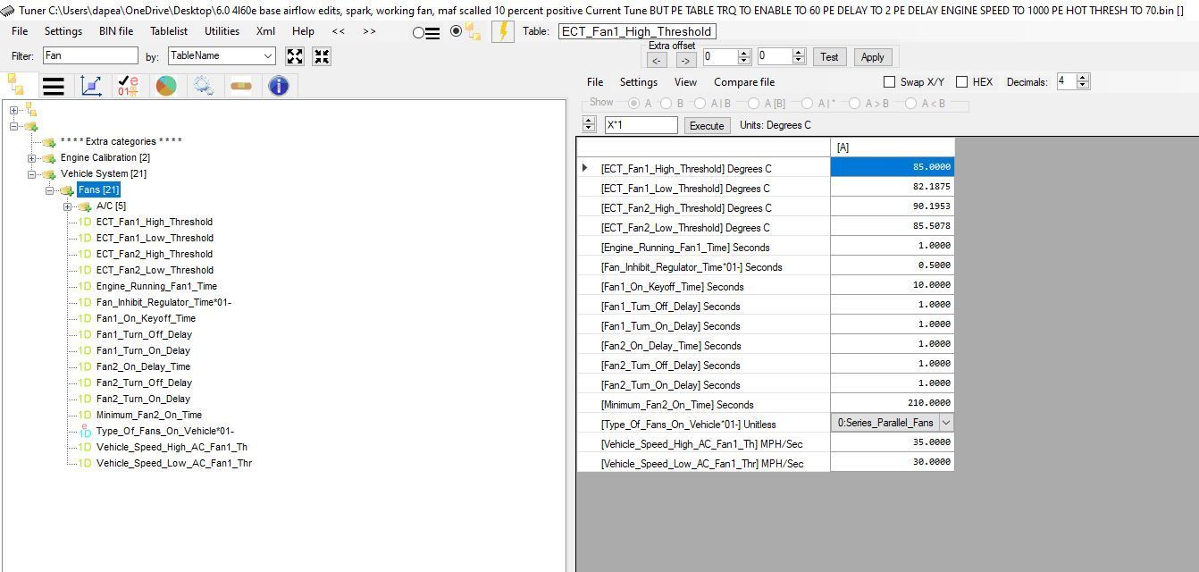1199x572 pixels.
Task: Expand the A/C [5] tree folder
Action: [x=67, y=206]
